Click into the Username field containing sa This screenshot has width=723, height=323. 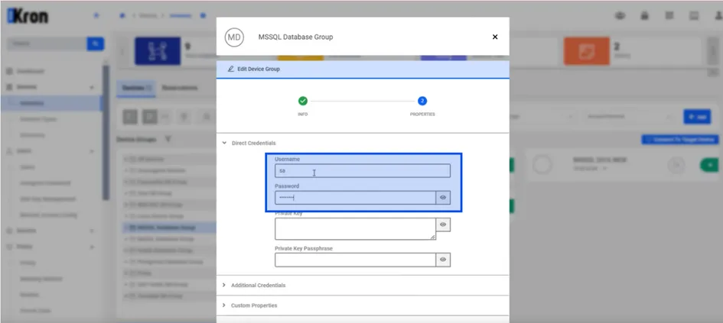(x=363, y=171)
